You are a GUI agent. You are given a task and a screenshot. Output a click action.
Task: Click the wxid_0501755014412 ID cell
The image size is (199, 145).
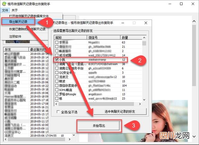[102, 55]
